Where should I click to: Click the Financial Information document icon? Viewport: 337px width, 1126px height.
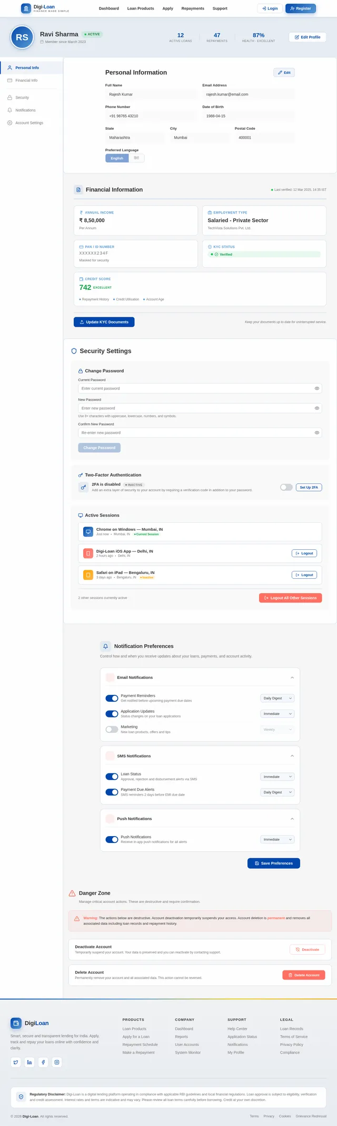click(78, 190)
